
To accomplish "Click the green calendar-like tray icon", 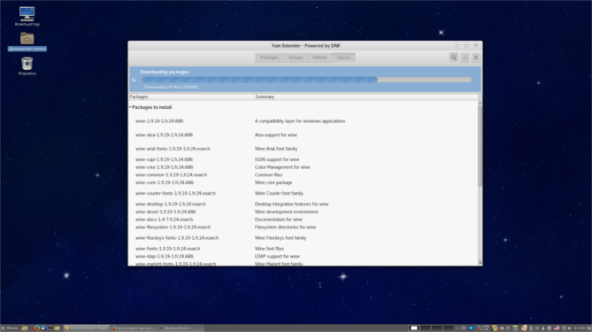I will point(515,328).
